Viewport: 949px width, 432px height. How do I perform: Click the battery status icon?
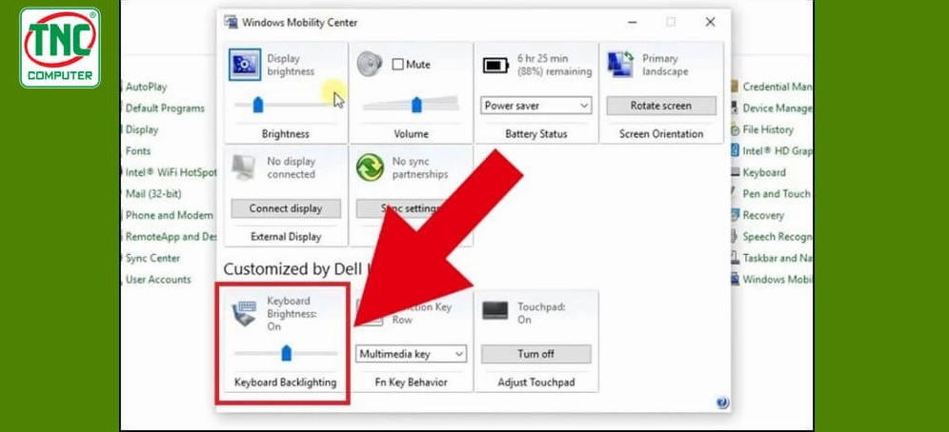tap(495, 65)
